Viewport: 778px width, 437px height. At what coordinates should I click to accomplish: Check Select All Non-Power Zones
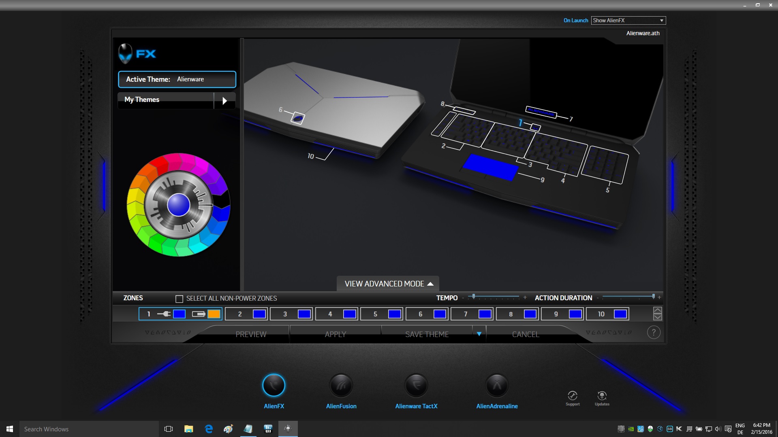[179, 299]
